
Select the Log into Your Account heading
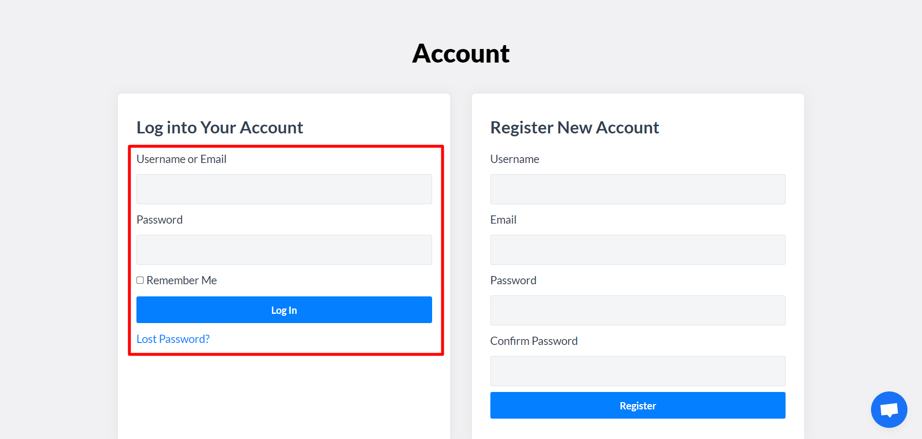click(x=219, y=127)
